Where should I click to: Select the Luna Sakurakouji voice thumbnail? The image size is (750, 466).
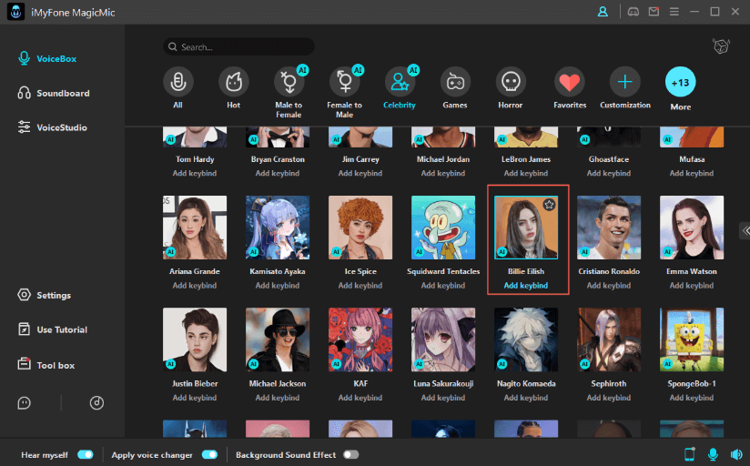point(443,339)
